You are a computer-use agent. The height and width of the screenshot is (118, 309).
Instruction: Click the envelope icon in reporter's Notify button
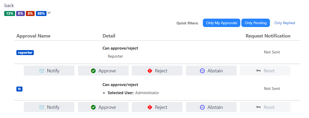(x=42, y=71)
